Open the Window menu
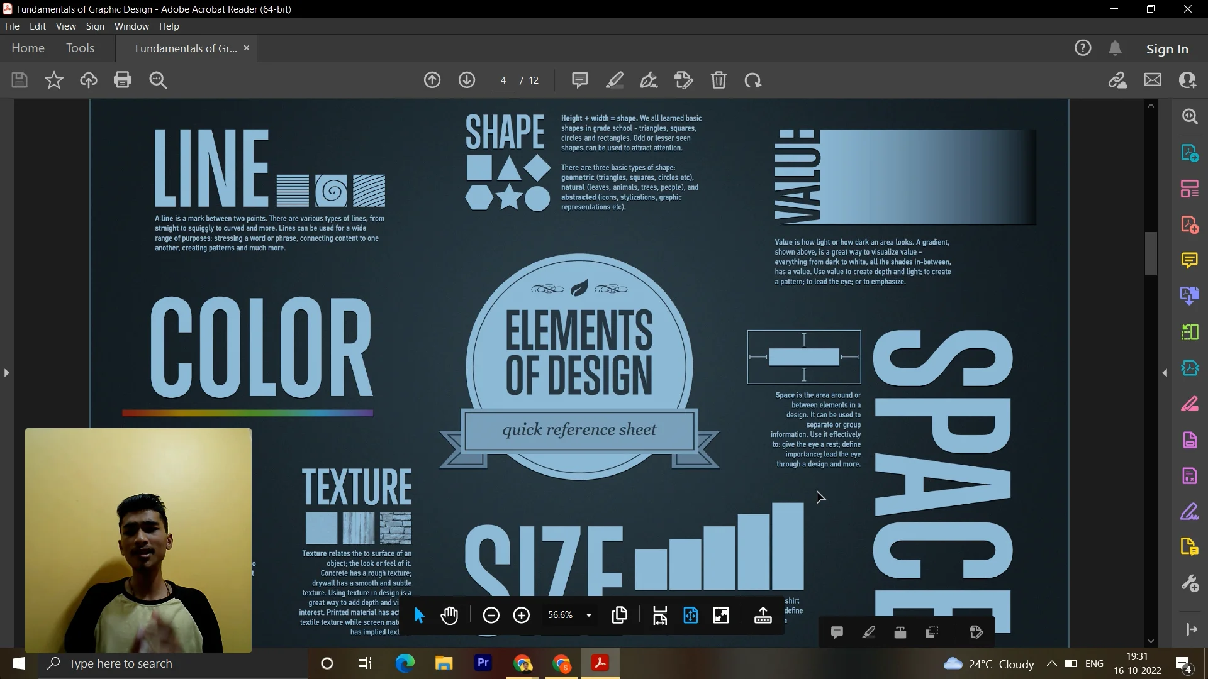 point(131,26)
